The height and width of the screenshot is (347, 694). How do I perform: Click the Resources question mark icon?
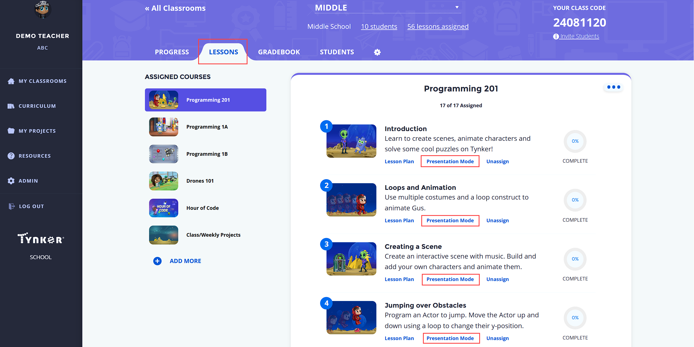[11, 156]
